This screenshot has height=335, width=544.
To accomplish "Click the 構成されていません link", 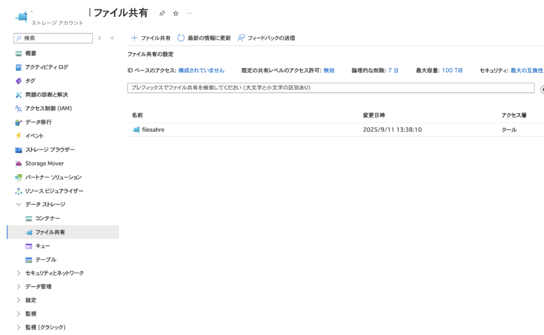I will (201, 70).
